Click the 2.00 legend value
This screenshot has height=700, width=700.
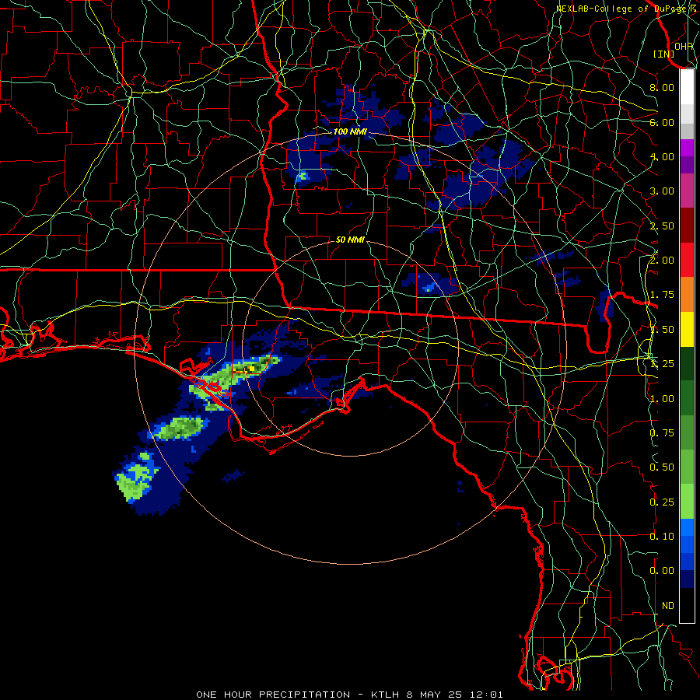coord(662,261)
